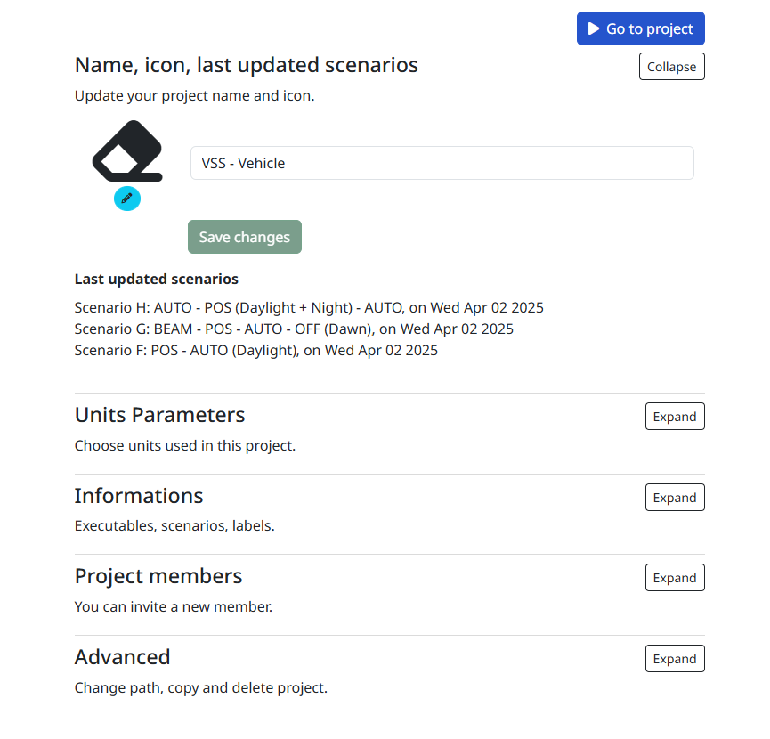Click 'Scenario H: AUTO - POS (Daylight + Night)' line
This screenshot has width=770, height=739.
coord(309,307)
